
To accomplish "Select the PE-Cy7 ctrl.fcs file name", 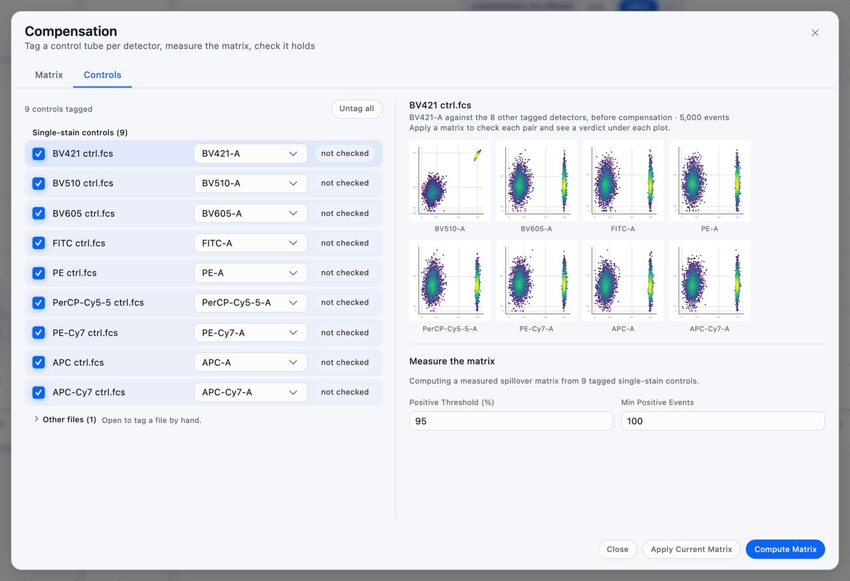I will coord(85,333).
